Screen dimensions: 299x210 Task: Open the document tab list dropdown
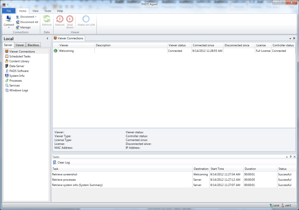(290, 38)
